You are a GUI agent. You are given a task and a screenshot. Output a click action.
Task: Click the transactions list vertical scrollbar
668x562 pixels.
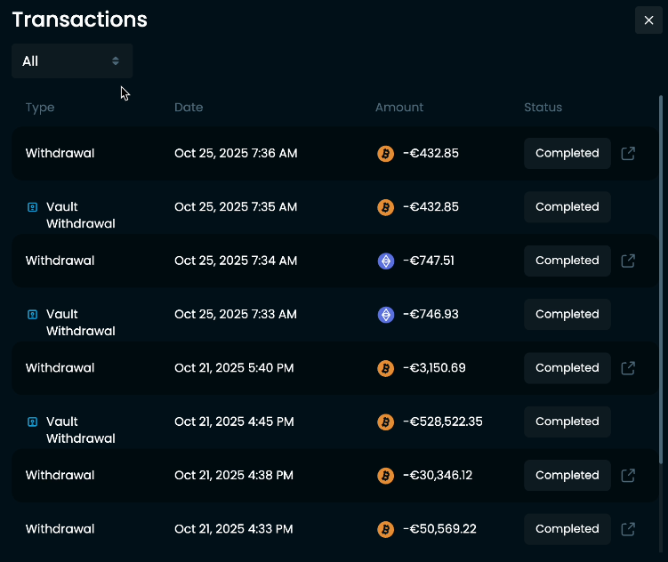click(x=660, y=276)
